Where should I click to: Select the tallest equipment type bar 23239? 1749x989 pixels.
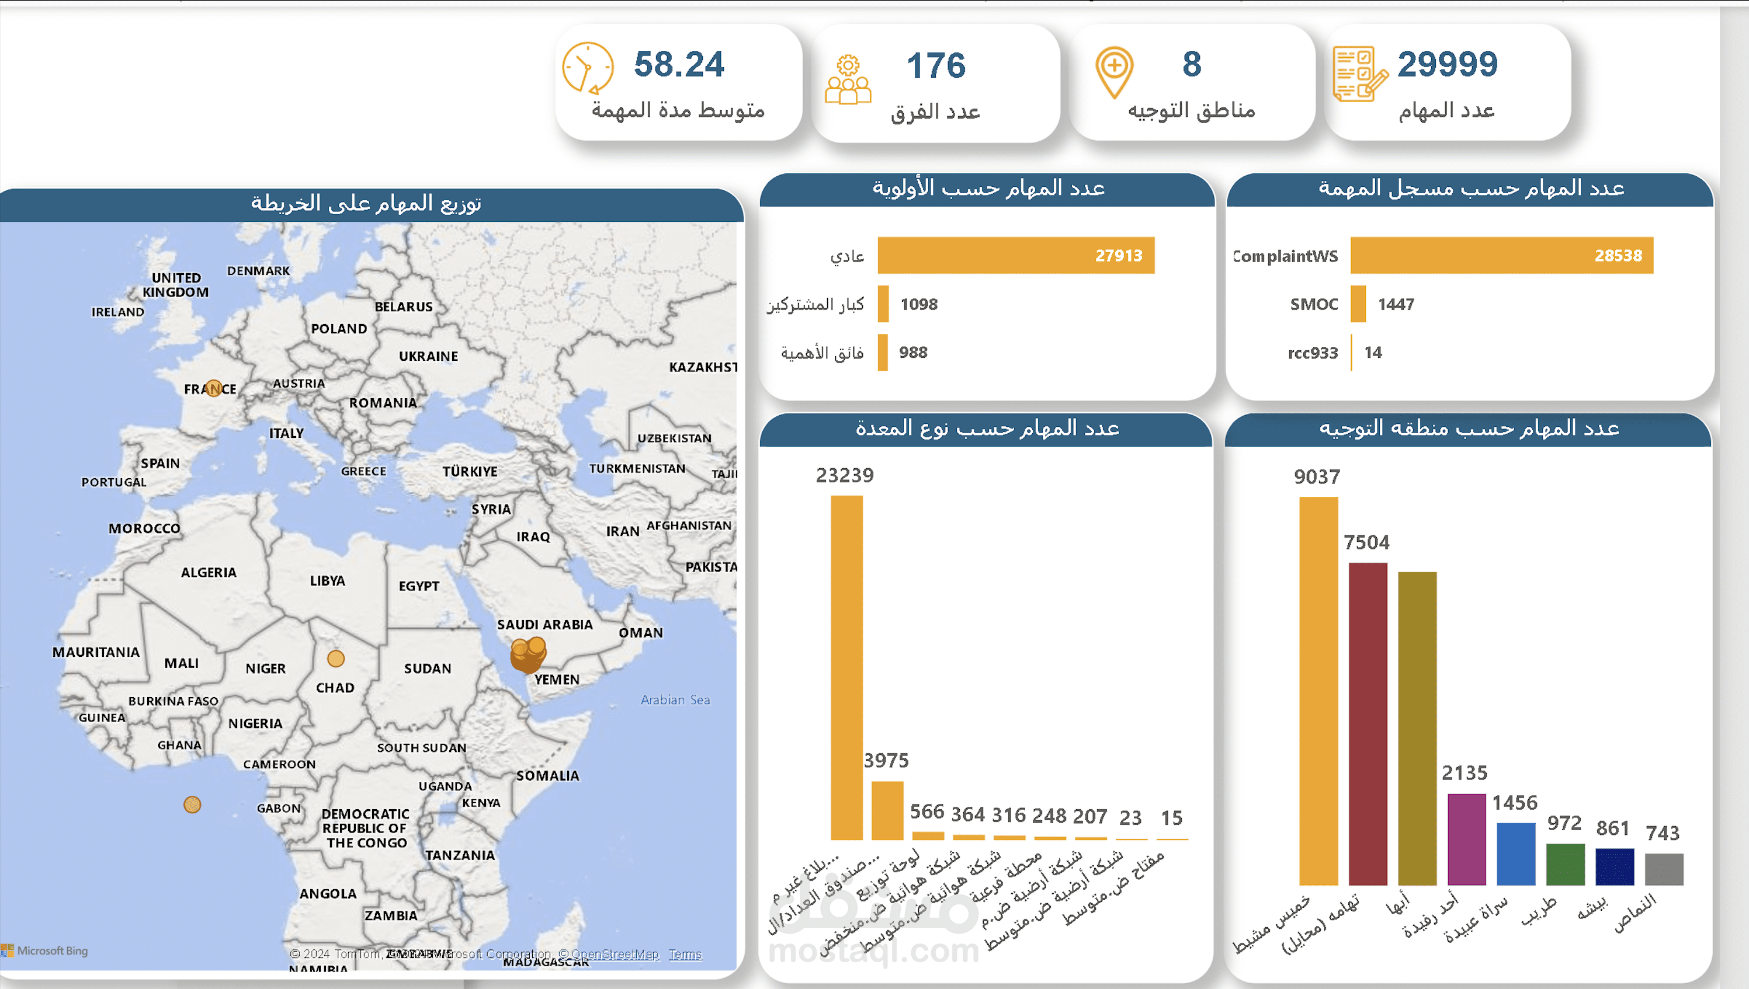pos(846,667)
